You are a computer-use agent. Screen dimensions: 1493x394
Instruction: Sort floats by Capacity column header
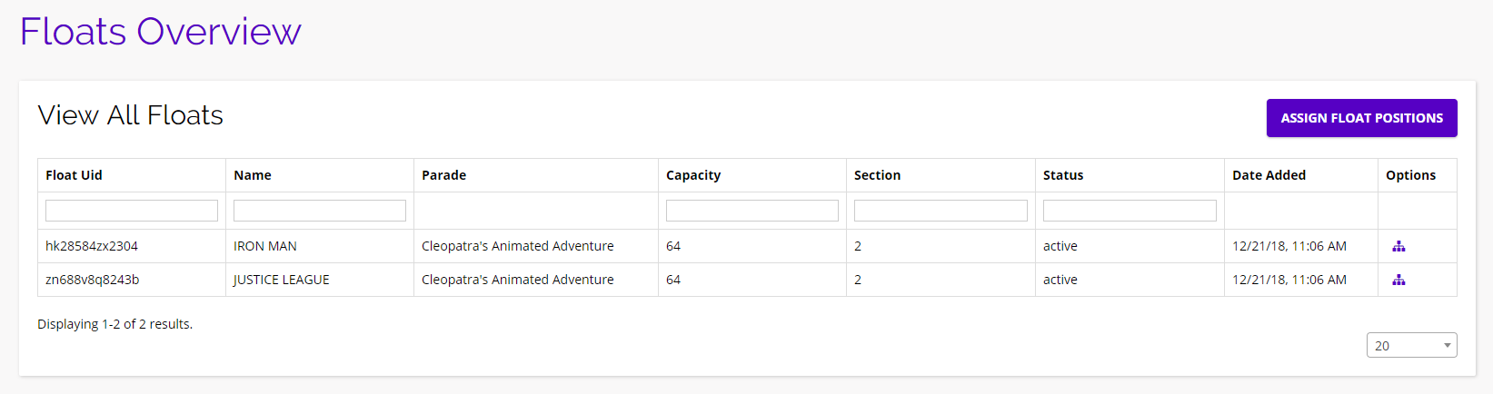click(x=693, y=175)
